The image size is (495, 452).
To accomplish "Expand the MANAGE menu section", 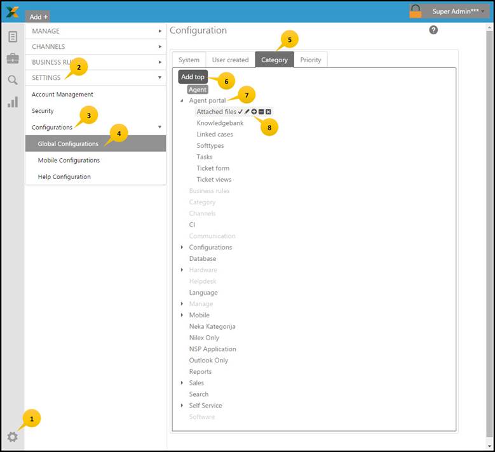I will (x=95, y=30).
